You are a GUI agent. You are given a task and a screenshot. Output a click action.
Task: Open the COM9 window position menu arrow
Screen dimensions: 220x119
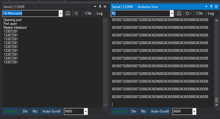[x=206, y=7]
